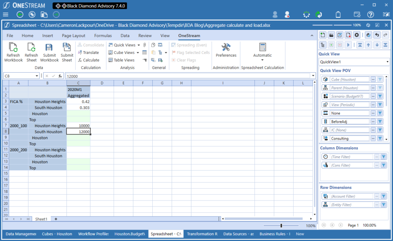Open Preferences in the Administration group
This screenshot has height=241, width=393.
(226, 50)
